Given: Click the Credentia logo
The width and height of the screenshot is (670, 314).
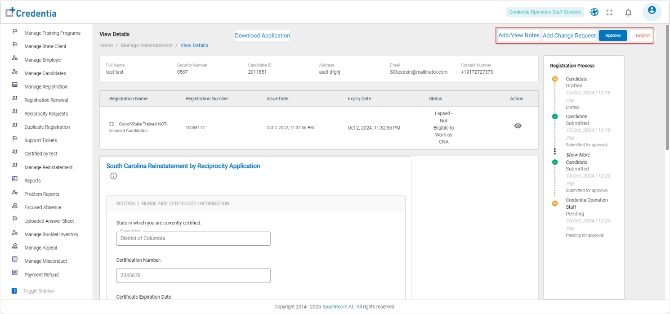Looking at the screenshot, I should tap(31, 13).
